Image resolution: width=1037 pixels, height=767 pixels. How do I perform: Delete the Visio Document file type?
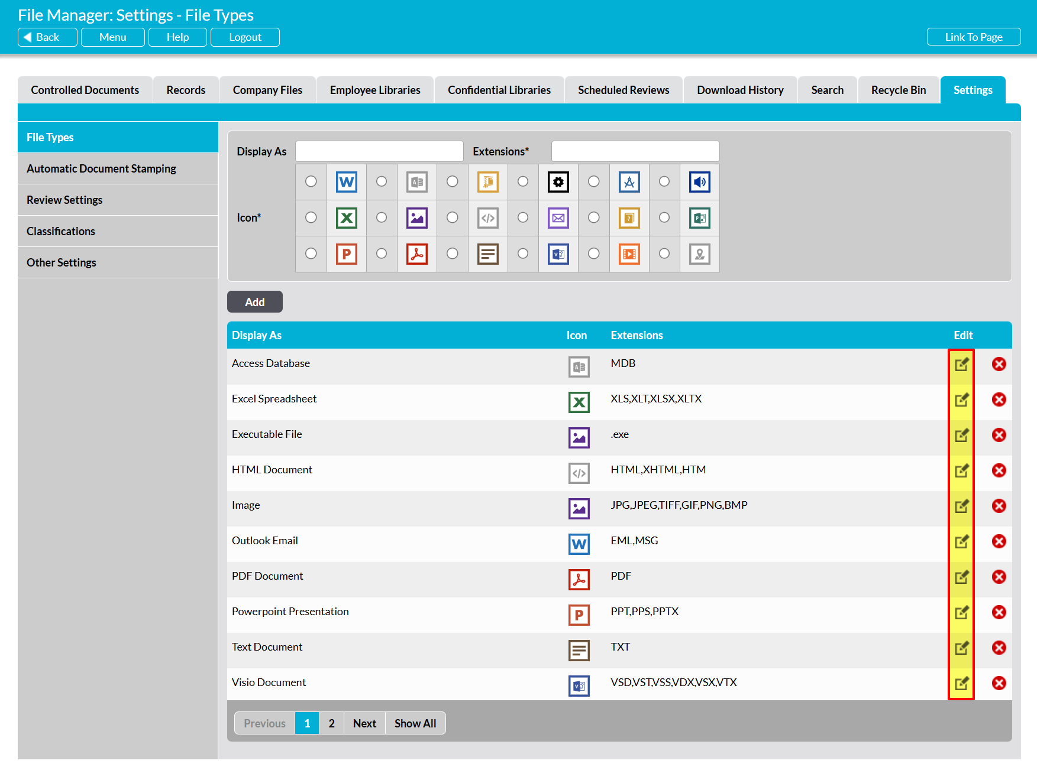click(999, 683)
